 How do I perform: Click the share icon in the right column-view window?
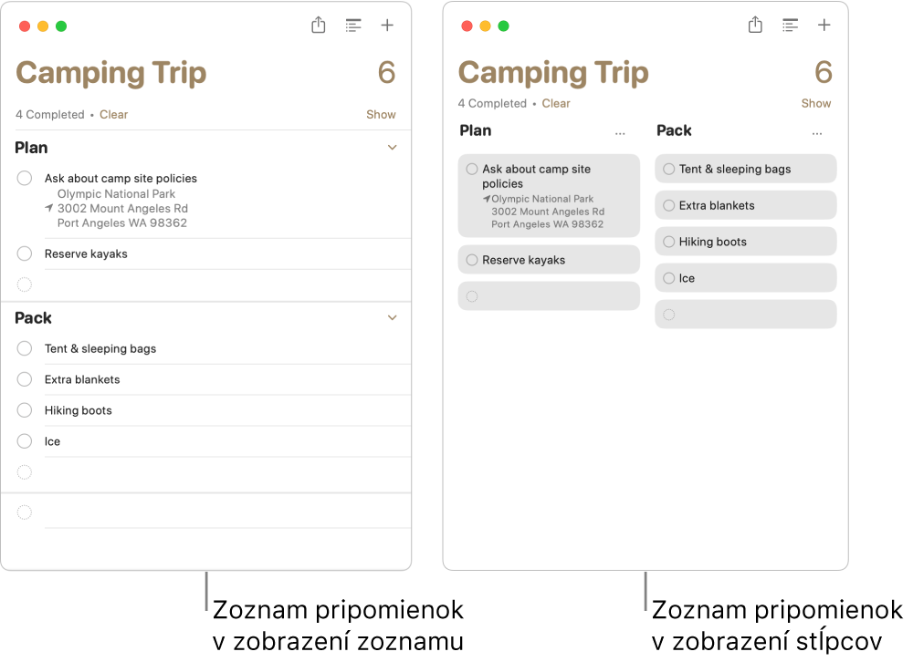pyautogui.click(x=755, y=25)
